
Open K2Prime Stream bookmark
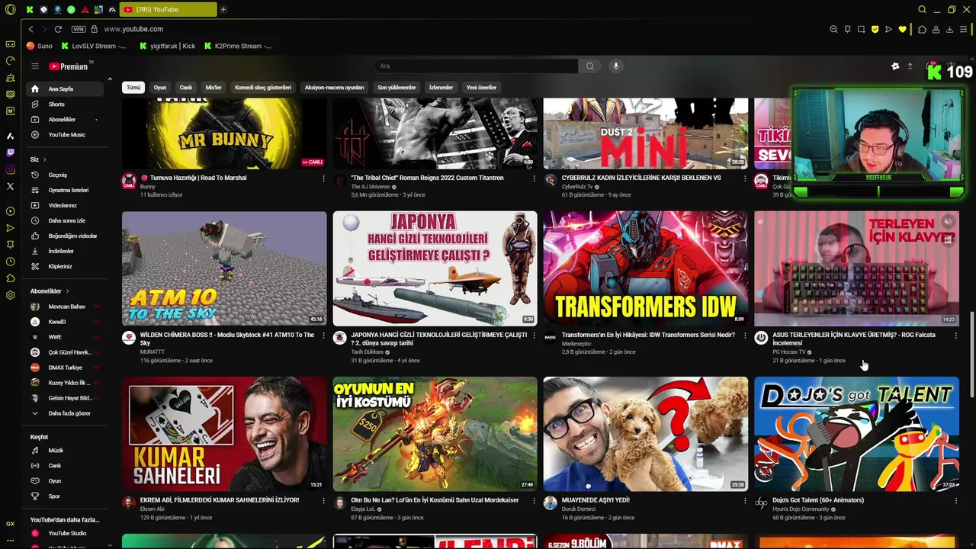pyautogui.click(x=238, y=46)
